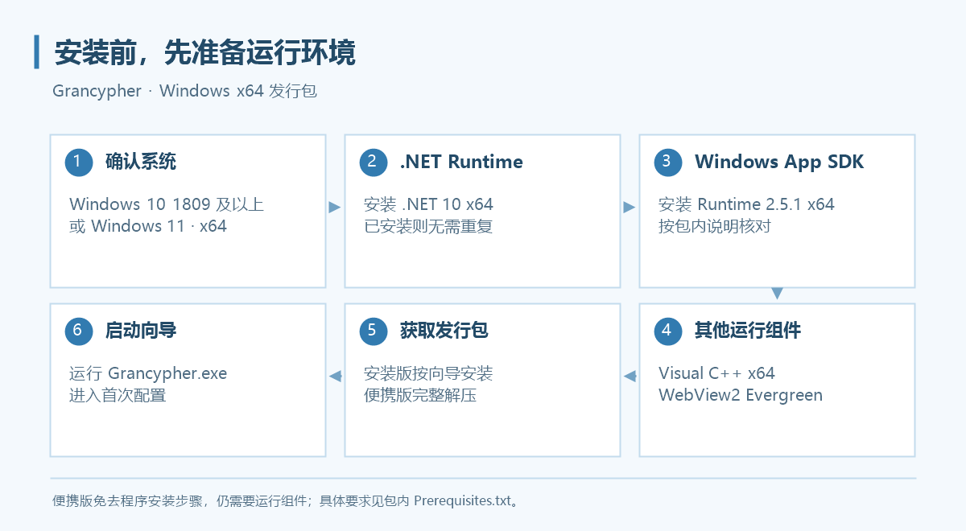Image resolution: width=966 pixels, height=531 pixels.
Task: Click the 获取发行包 step heading
Action: pos(444,331)
